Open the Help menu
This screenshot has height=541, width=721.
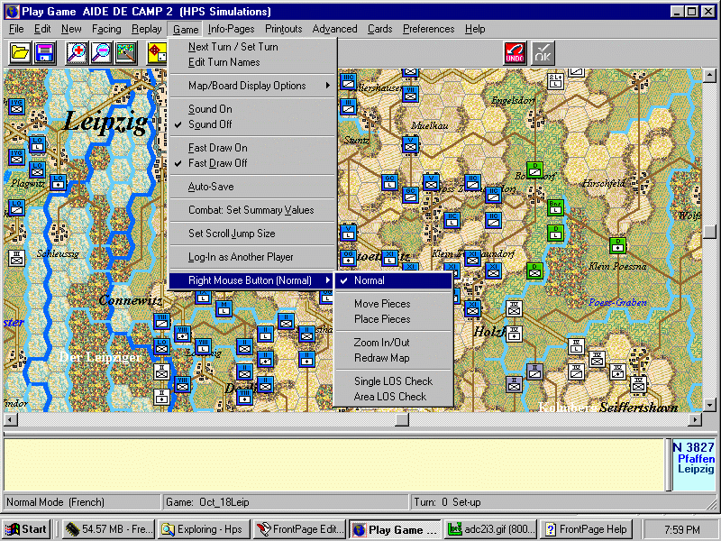(475, 29)
